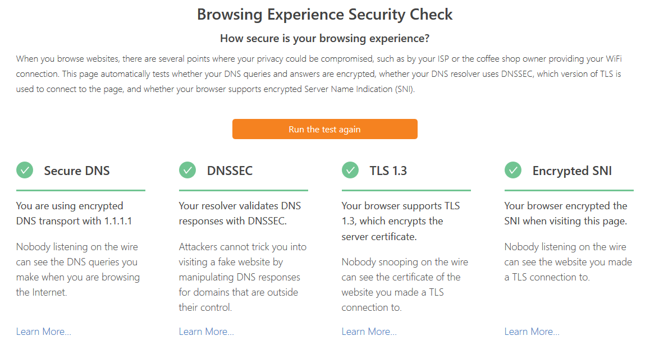Screen dimensions: 650x345
Task: Select the TLS 1.3 heading text
Action: pyautogui.click(x=388, y=171)
